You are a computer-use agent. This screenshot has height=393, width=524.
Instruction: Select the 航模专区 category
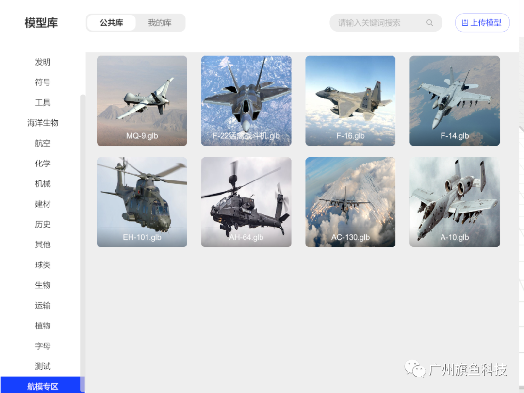[43, 386]
